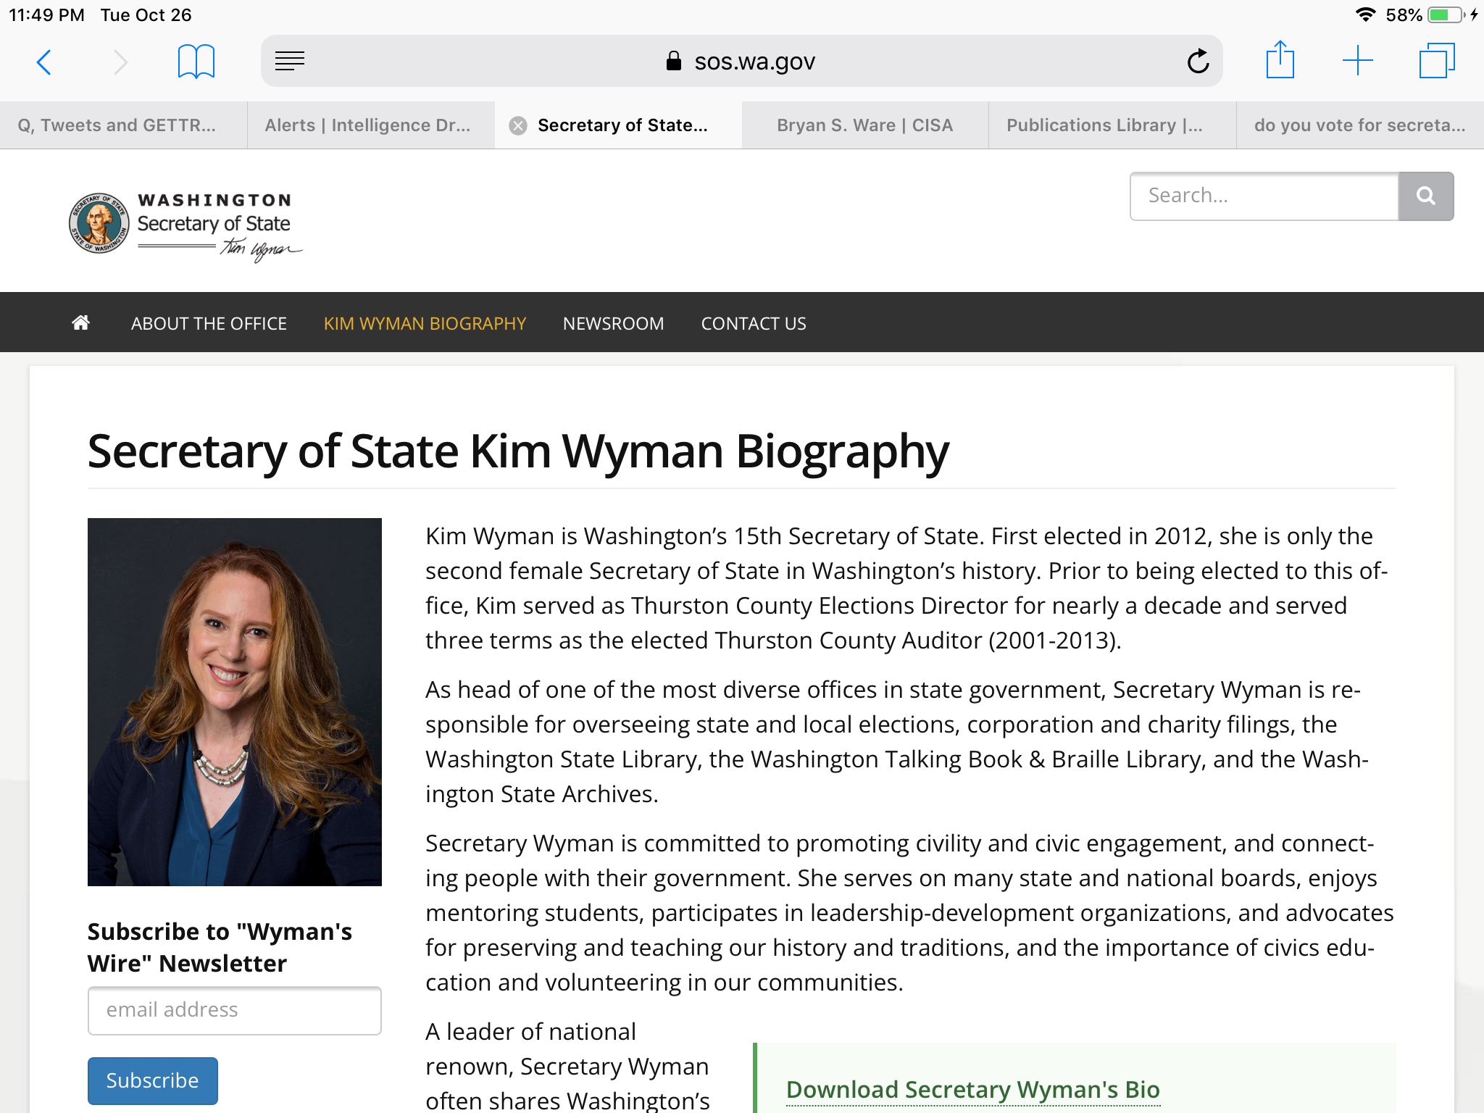The width and height of the screenshot is (1484, 1113).
Task: Click Kim Wyman's portrait photo
Action: point(234,701)
